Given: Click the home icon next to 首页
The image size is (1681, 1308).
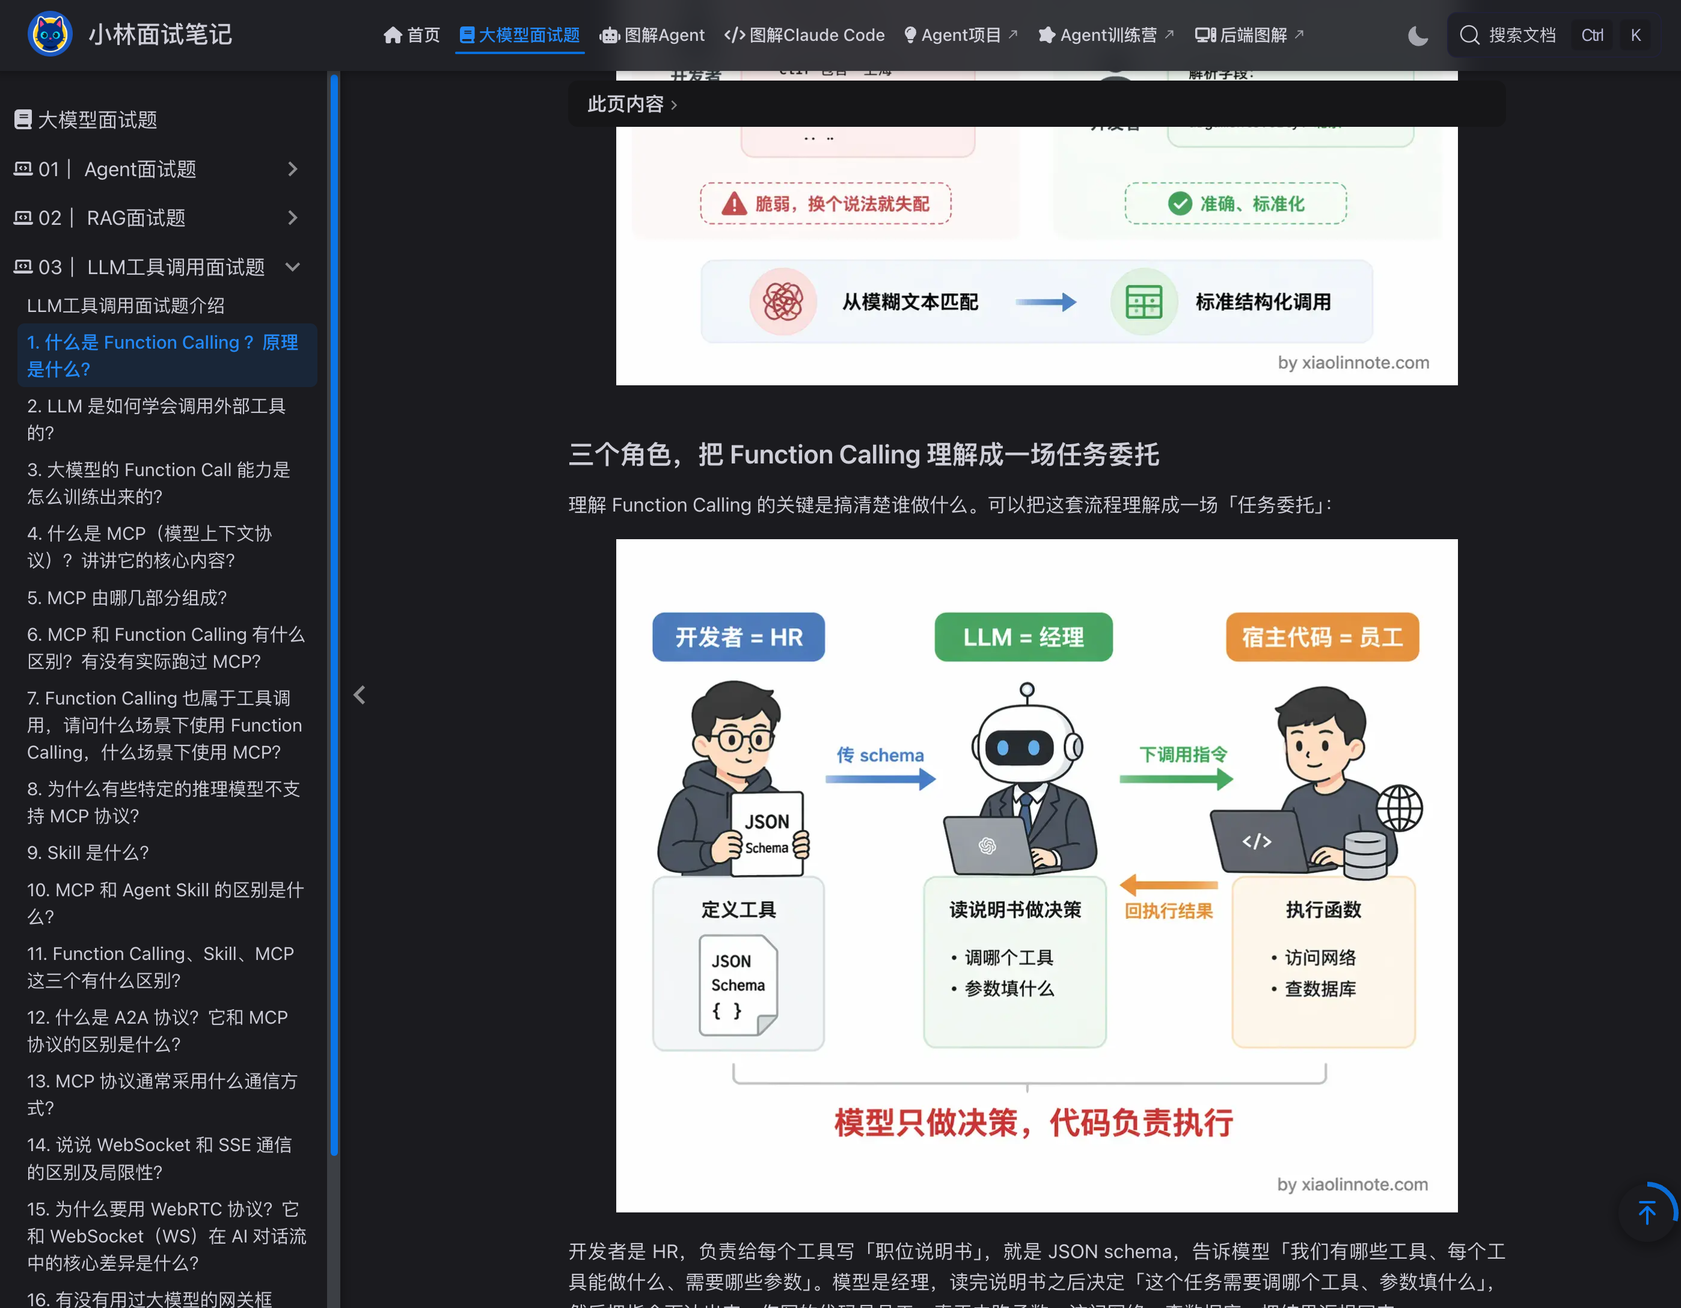Looking at the screenshot, I should (393, 35).
